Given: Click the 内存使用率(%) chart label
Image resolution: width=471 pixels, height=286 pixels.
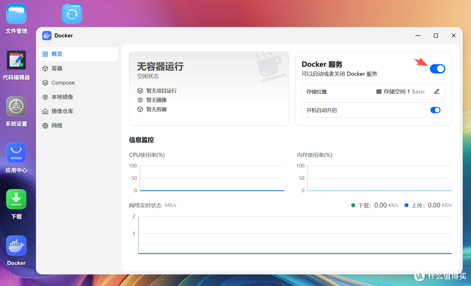Looking at the screenshot, I should click(x=314, y=155).
